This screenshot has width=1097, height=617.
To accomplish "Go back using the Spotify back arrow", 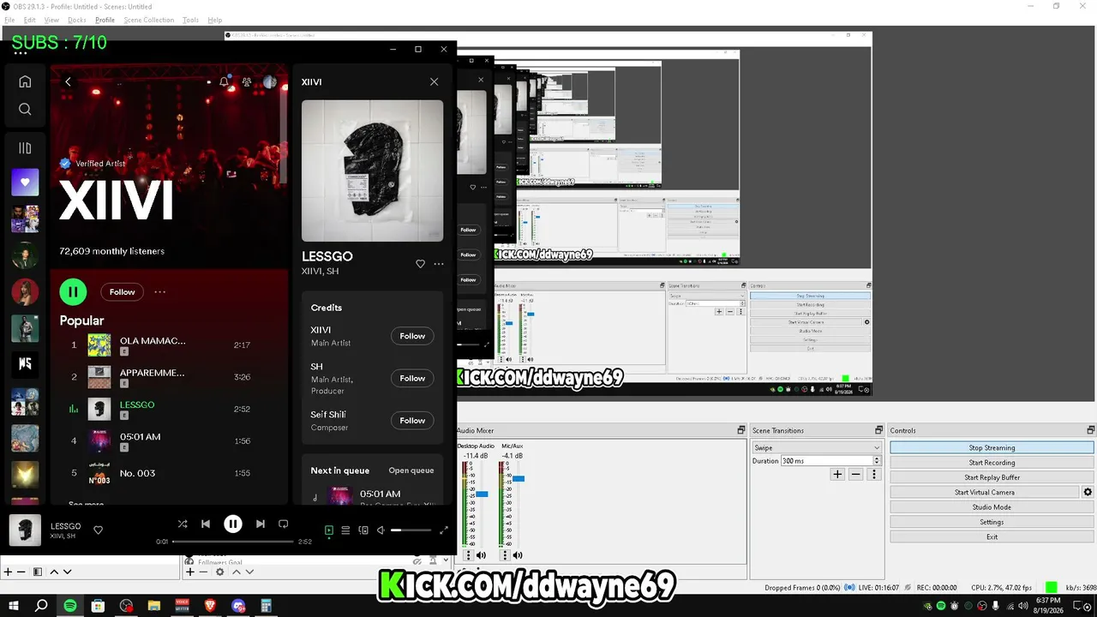I will pos(69,82).
